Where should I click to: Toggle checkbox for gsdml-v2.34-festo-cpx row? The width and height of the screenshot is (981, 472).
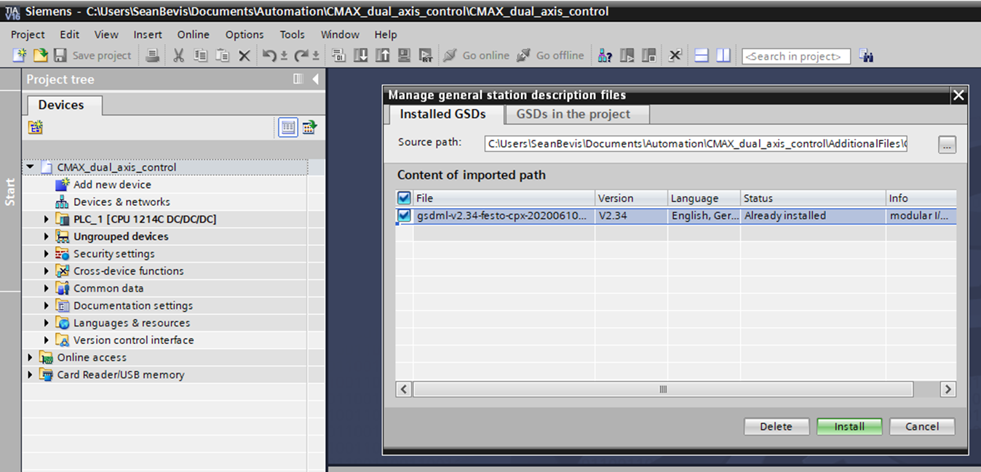click(x=404, y=215)
